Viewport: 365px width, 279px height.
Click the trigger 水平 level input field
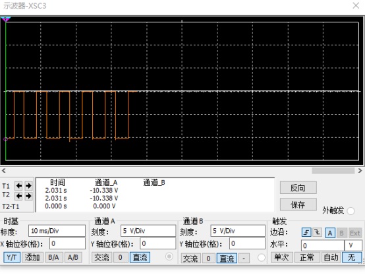pos(323,245)
